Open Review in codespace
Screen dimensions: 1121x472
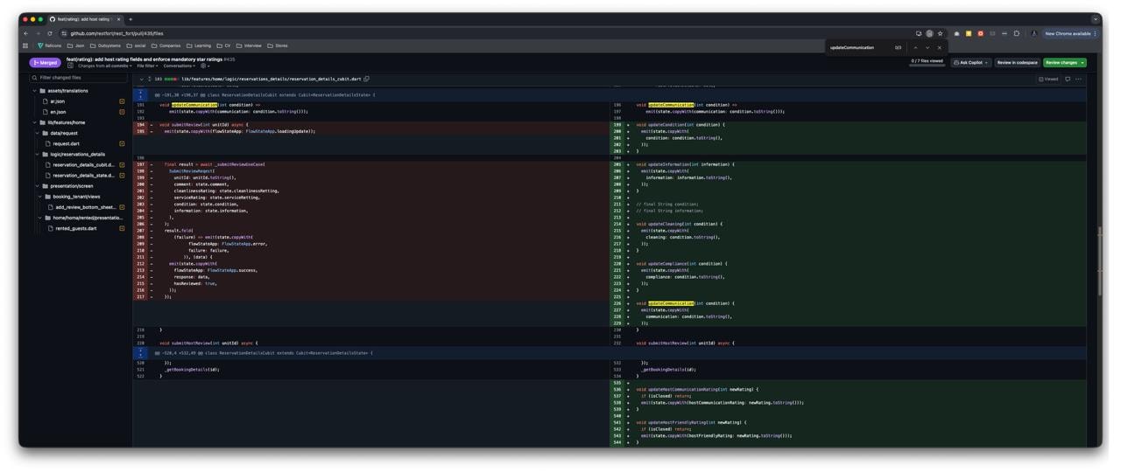coord(1017,63)
